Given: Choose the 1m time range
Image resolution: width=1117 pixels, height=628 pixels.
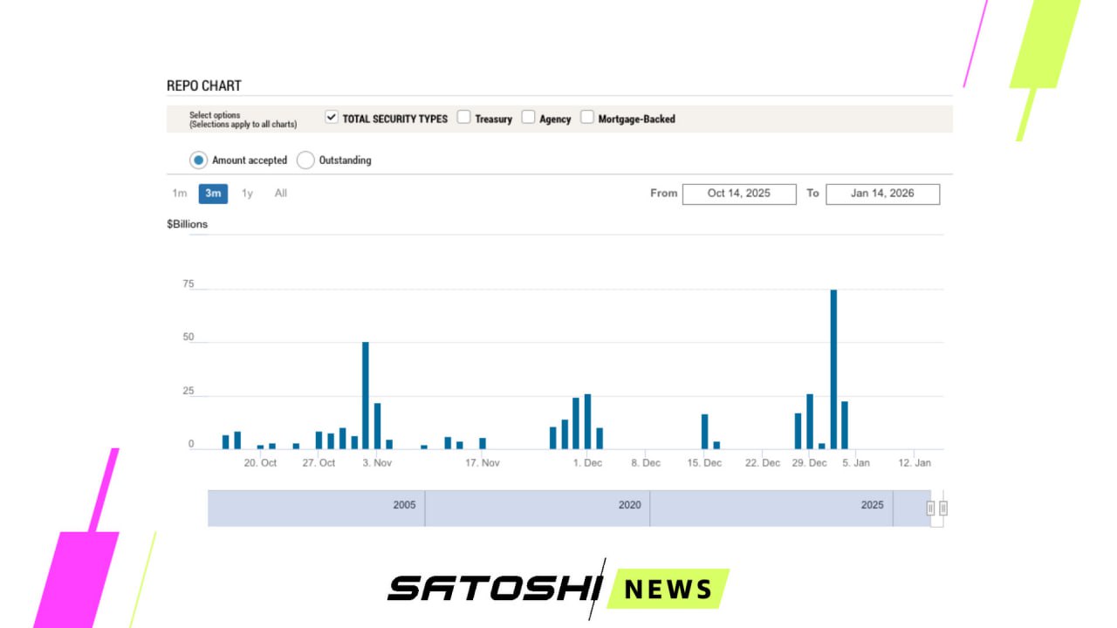Looking at the screenshot, I should [179, 194].
